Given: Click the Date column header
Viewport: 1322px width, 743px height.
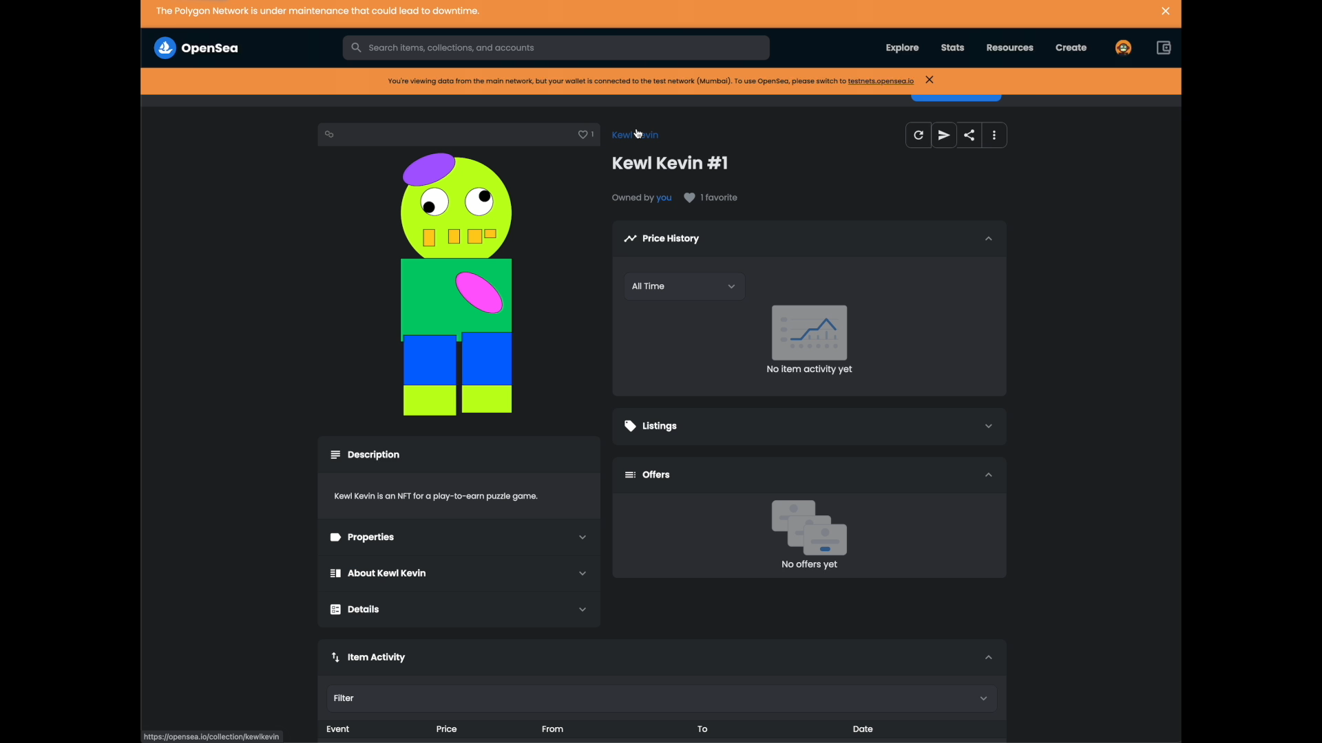Looking at the screenshot, I should 863,729.
